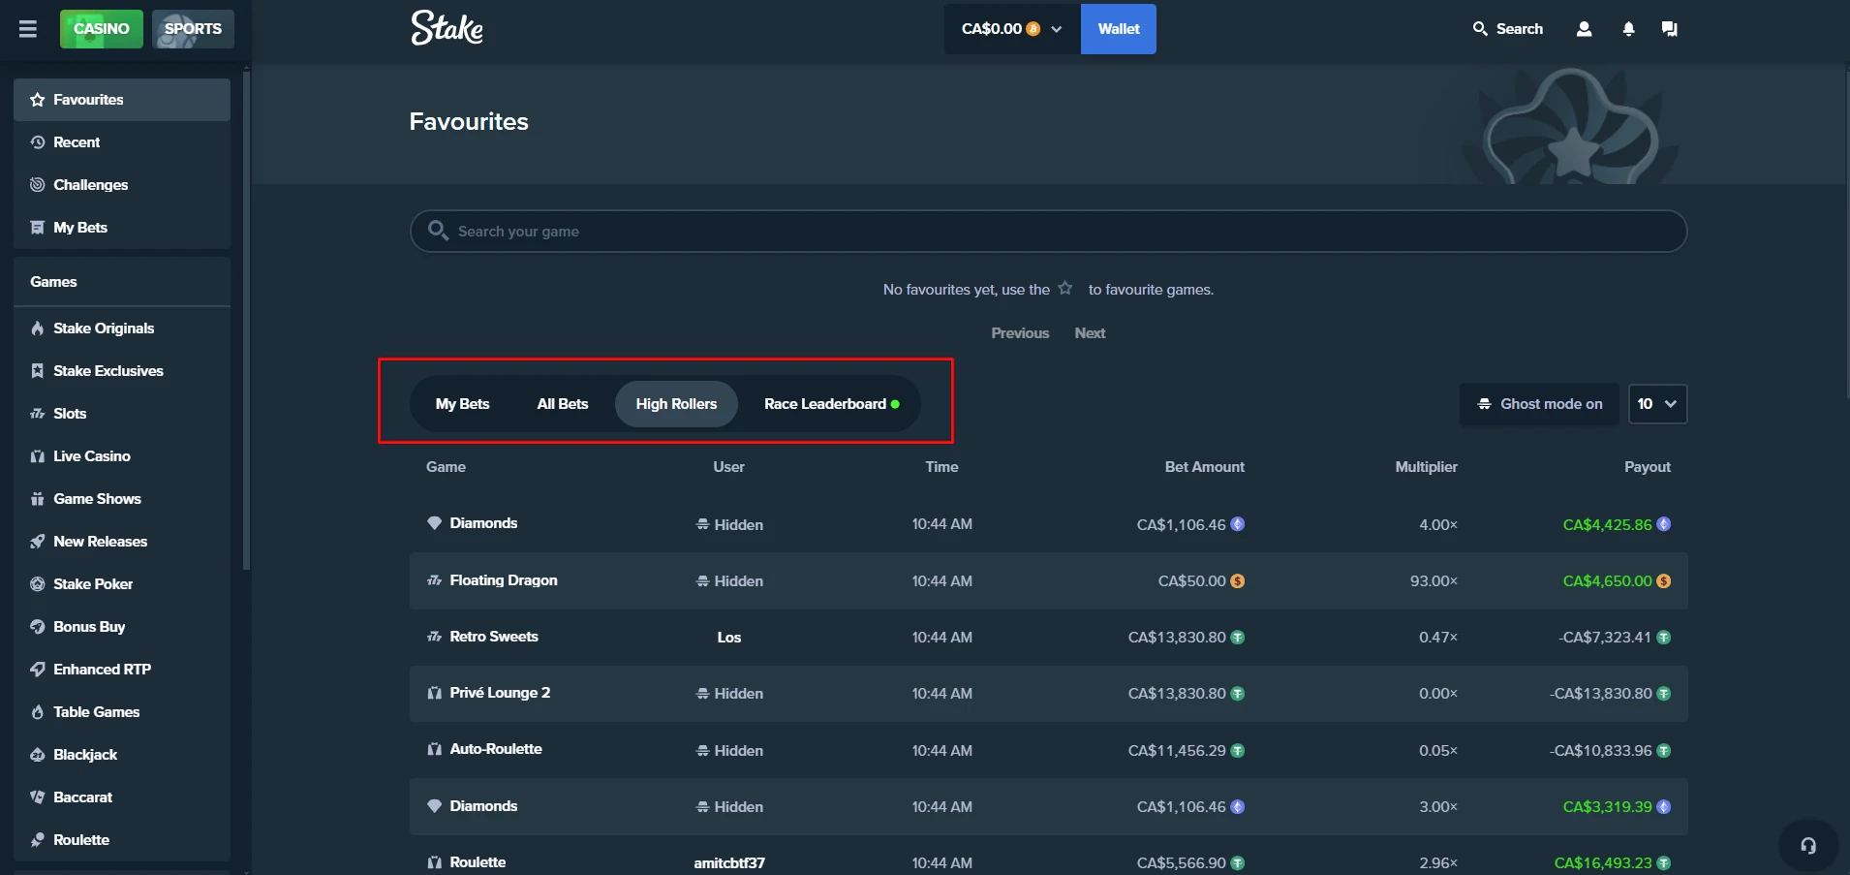Click the Bet Amount column header
Viewport: 1850px width, 875px height.
point(1204,467)
